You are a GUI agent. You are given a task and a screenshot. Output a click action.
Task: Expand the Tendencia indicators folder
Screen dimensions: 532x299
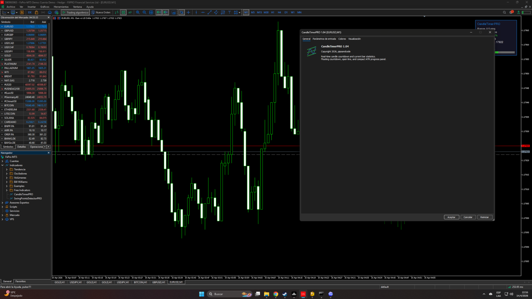7,169
